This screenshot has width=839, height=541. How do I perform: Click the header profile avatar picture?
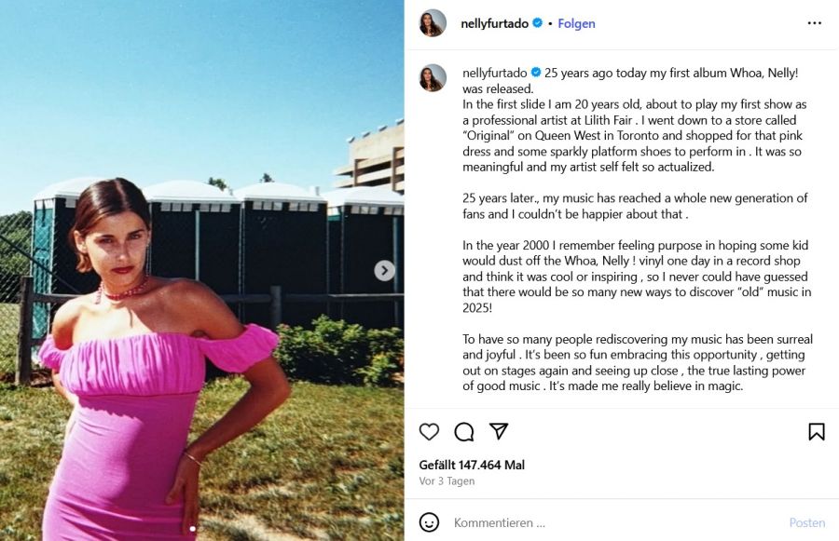point(433,23)
